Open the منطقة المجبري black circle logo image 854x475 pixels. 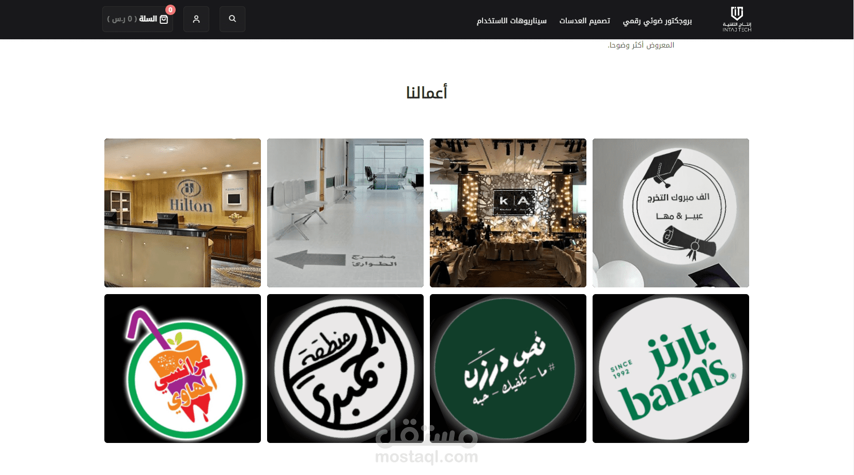(x=345, y=369)
